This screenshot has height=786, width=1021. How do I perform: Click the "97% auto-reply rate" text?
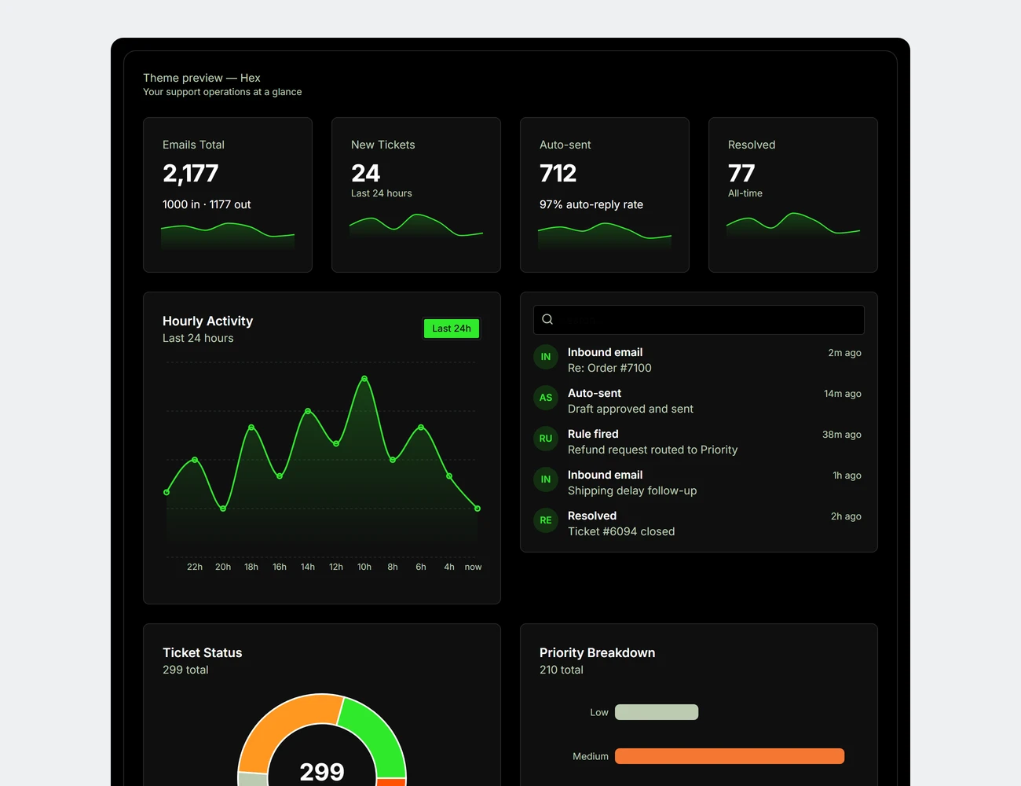[591, 204]
